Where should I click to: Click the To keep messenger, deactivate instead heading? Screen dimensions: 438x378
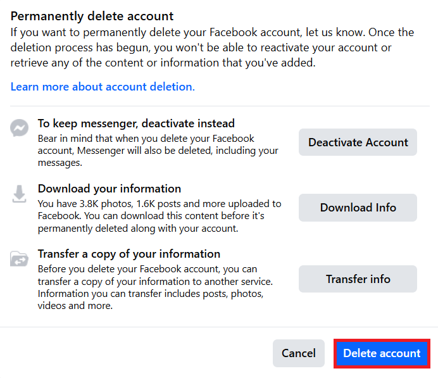[x=136, y=123]
